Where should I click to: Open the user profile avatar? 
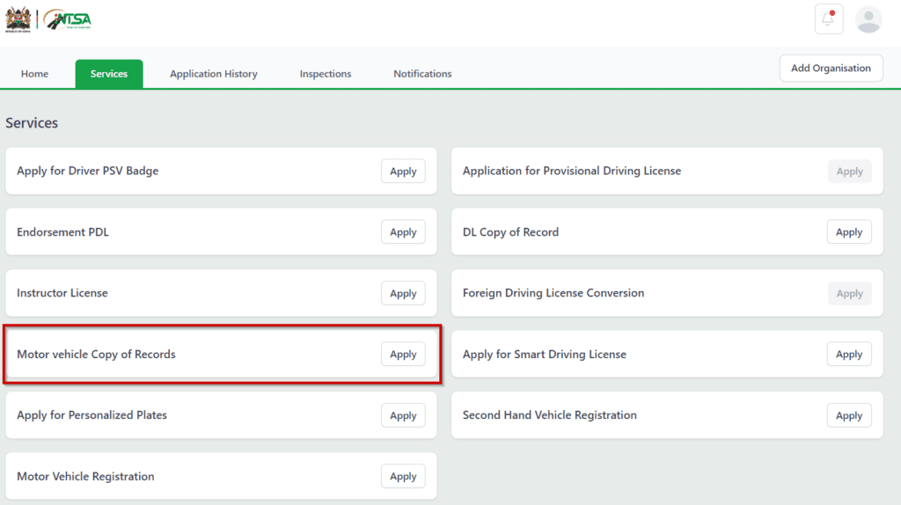pos(868,19)
